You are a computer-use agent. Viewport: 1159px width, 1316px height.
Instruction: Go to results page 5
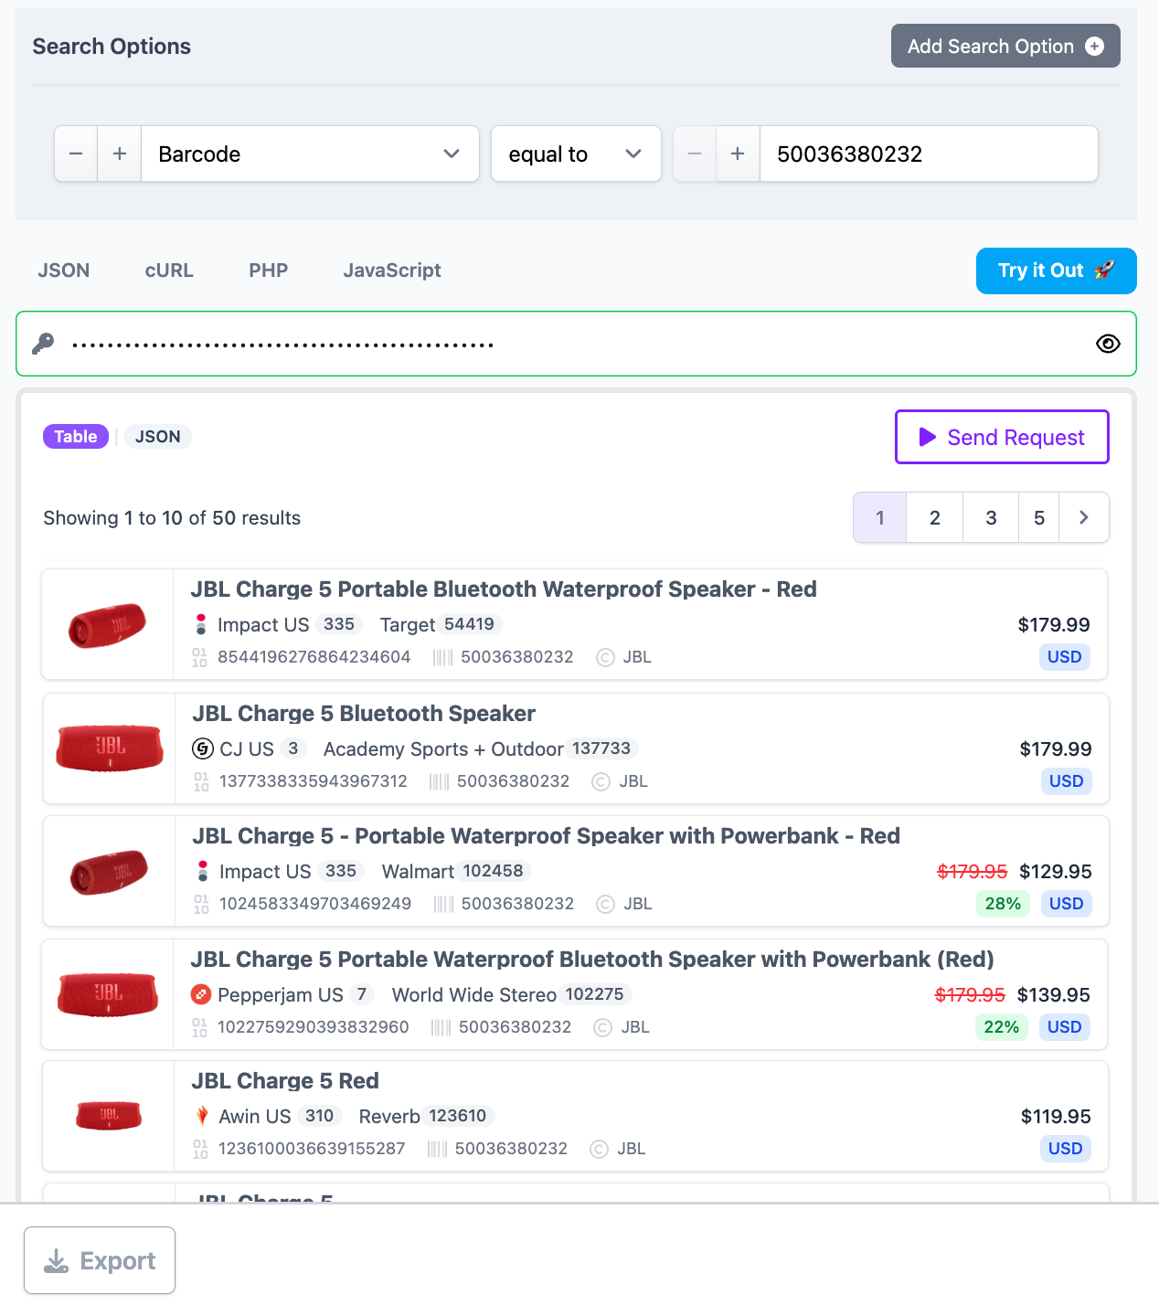(1039, 517)
